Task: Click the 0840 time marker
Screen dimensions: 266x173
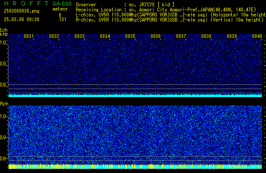Action: click(x=257, y=36)
